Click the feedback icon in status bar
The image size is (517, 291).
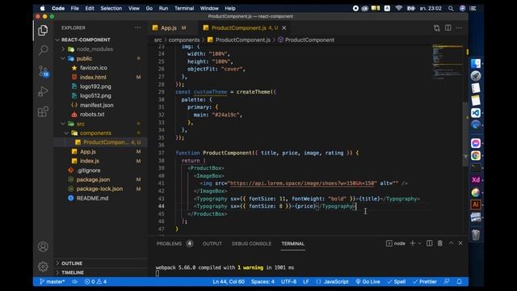coord(447,281)
